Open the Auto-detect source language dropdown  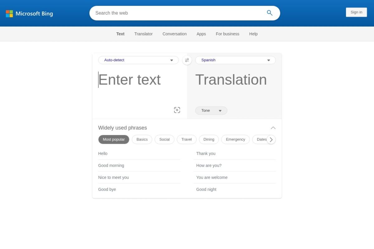(138, 60)
